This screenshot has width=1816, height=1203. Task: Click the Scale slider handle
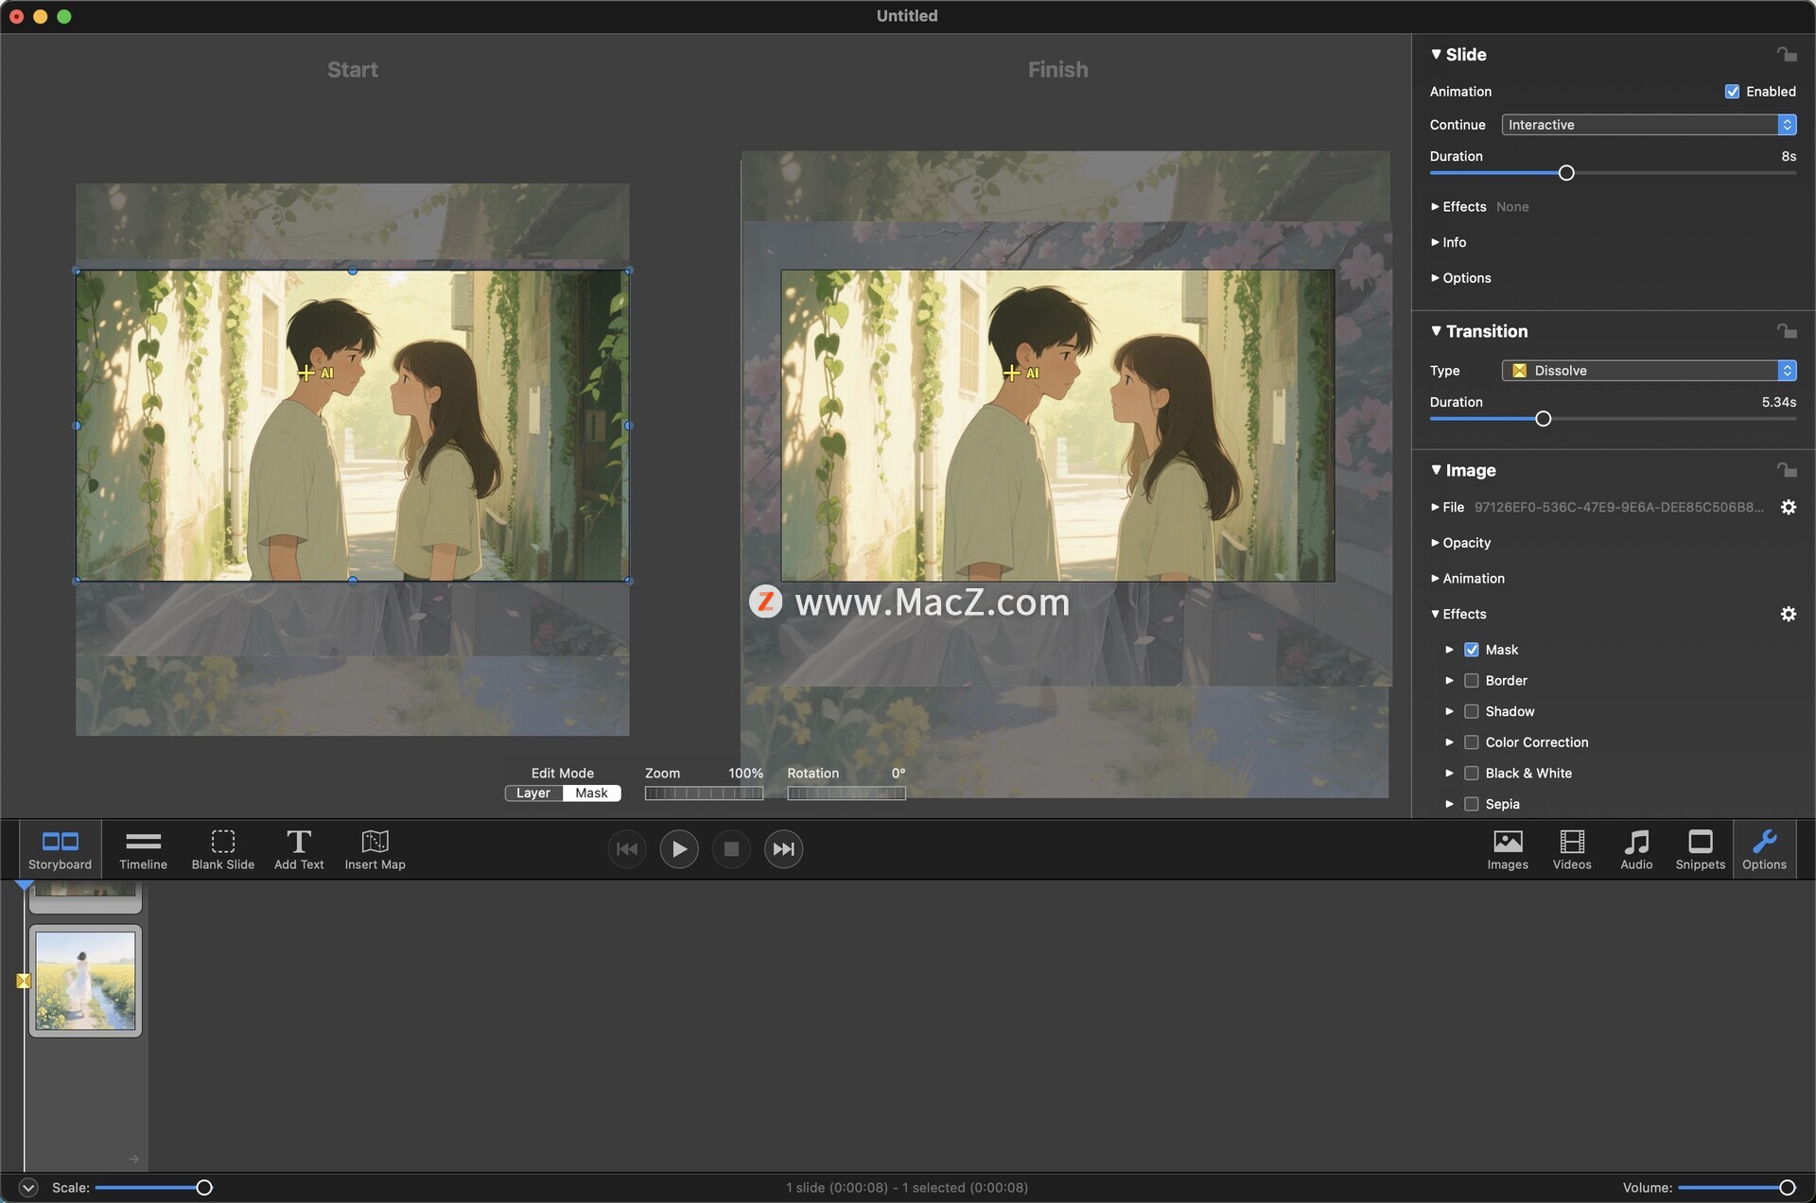pos(203,1188)
